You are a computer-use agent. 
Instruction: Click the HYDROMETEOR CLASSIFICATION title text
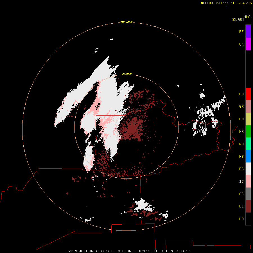pyautogui.click(x=99, y=251)
